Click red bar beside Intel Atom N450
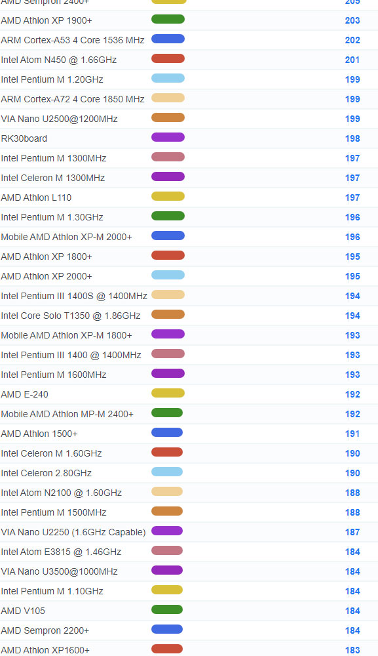The image size is (378, 656). [168, 58]
